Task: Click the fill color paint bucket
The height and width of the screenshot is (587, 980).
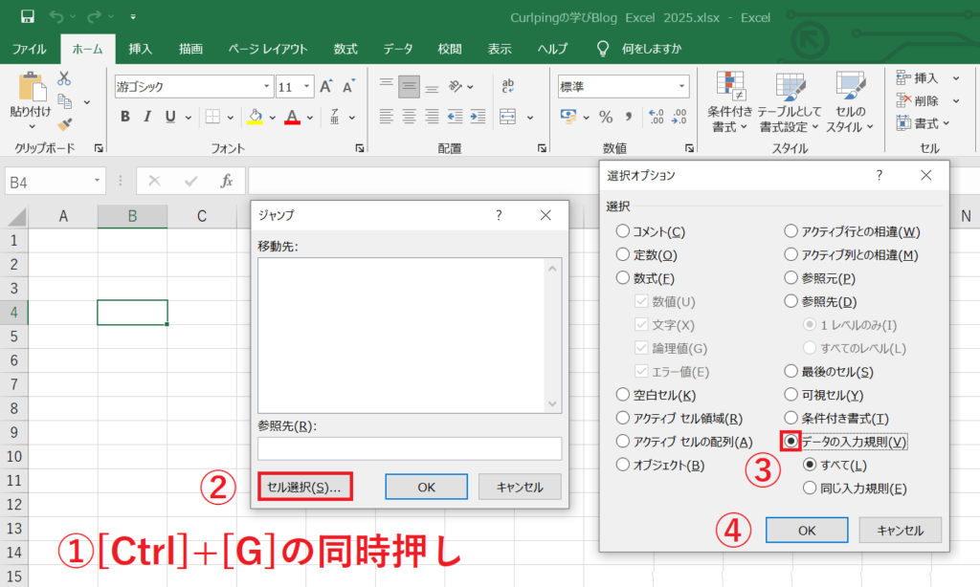Action: 255,117
